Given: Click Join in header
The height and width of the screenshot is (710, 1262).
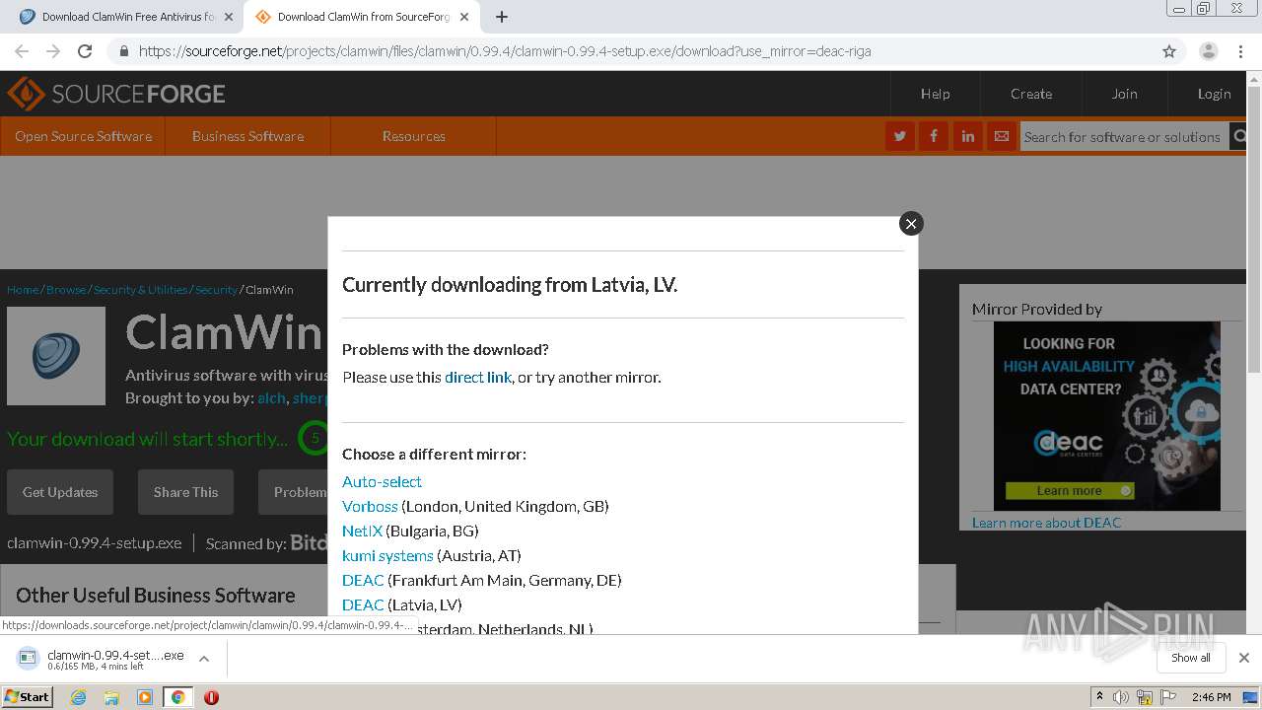Looking at the screenshot, I should click(1124, 94).
